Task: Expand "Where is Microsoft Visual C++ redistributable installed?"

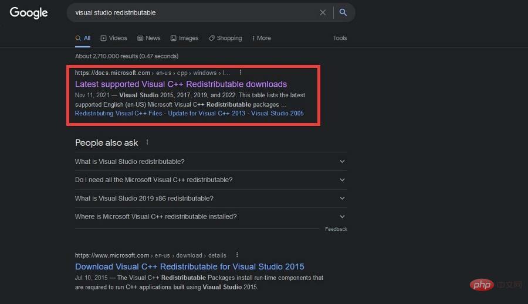Action: (211, 217)
